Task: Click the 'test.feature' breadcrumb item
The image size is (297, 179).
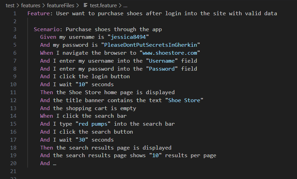Action: (x=103, y=6)
